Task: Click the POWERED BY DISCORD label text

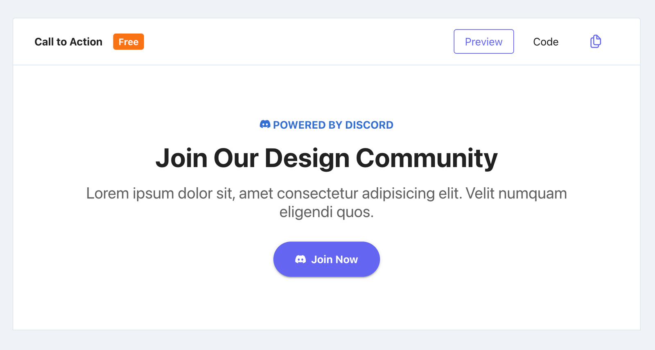Action: coord(333,125)
